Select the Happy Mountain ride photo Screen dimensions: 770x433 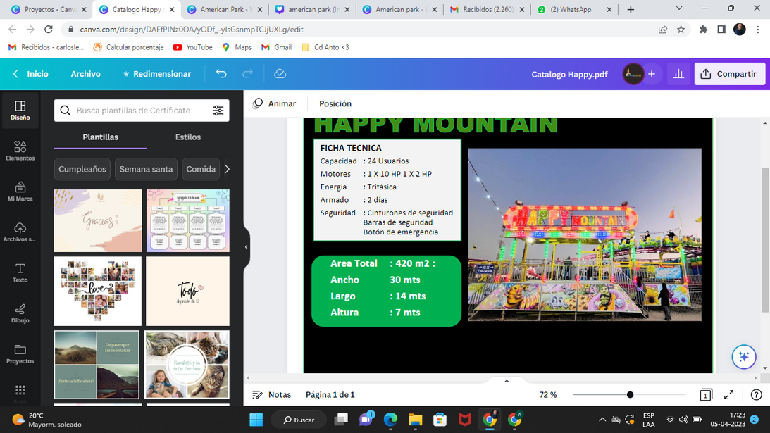tap(585, 234)
